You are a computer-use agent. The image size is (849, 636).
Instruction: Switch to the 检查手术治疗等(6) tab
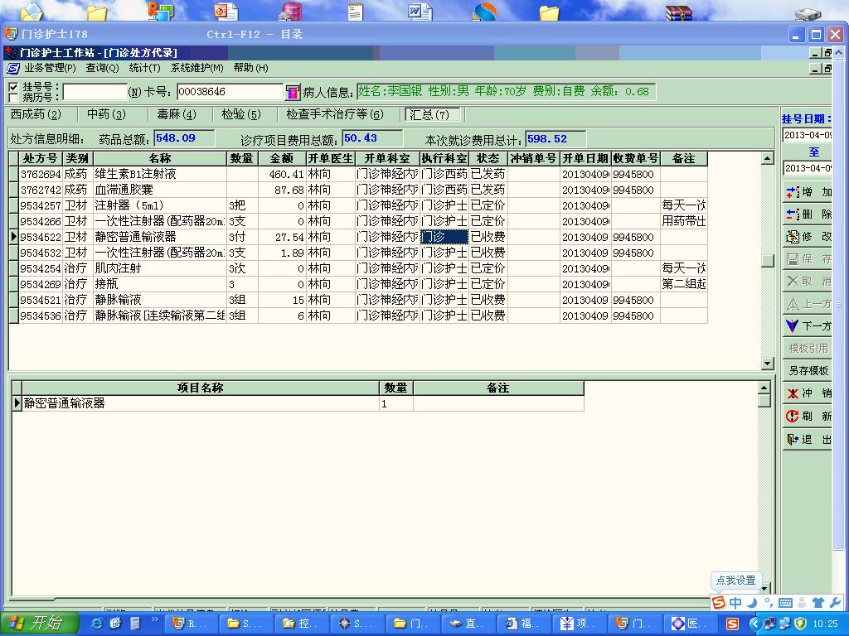pyautogui.click(x=335, y=114)
